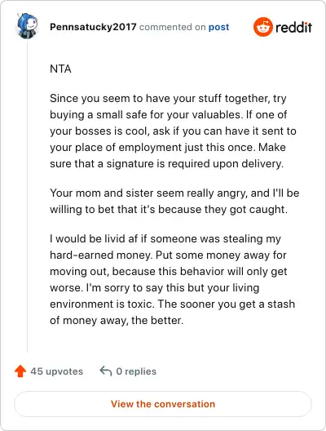The image size is (326, 431).
Task: Follow the blue "post" link
Action: 218,27
